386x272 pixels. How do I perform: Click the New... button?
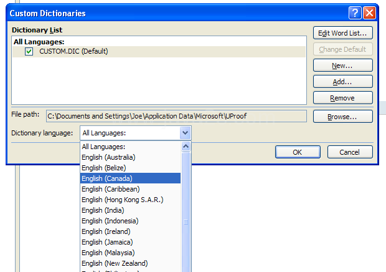(342, 66)
